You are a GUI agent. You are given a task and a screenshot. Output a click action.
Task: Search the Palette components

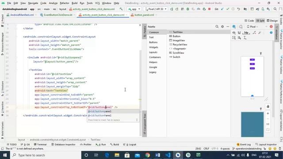217,26
